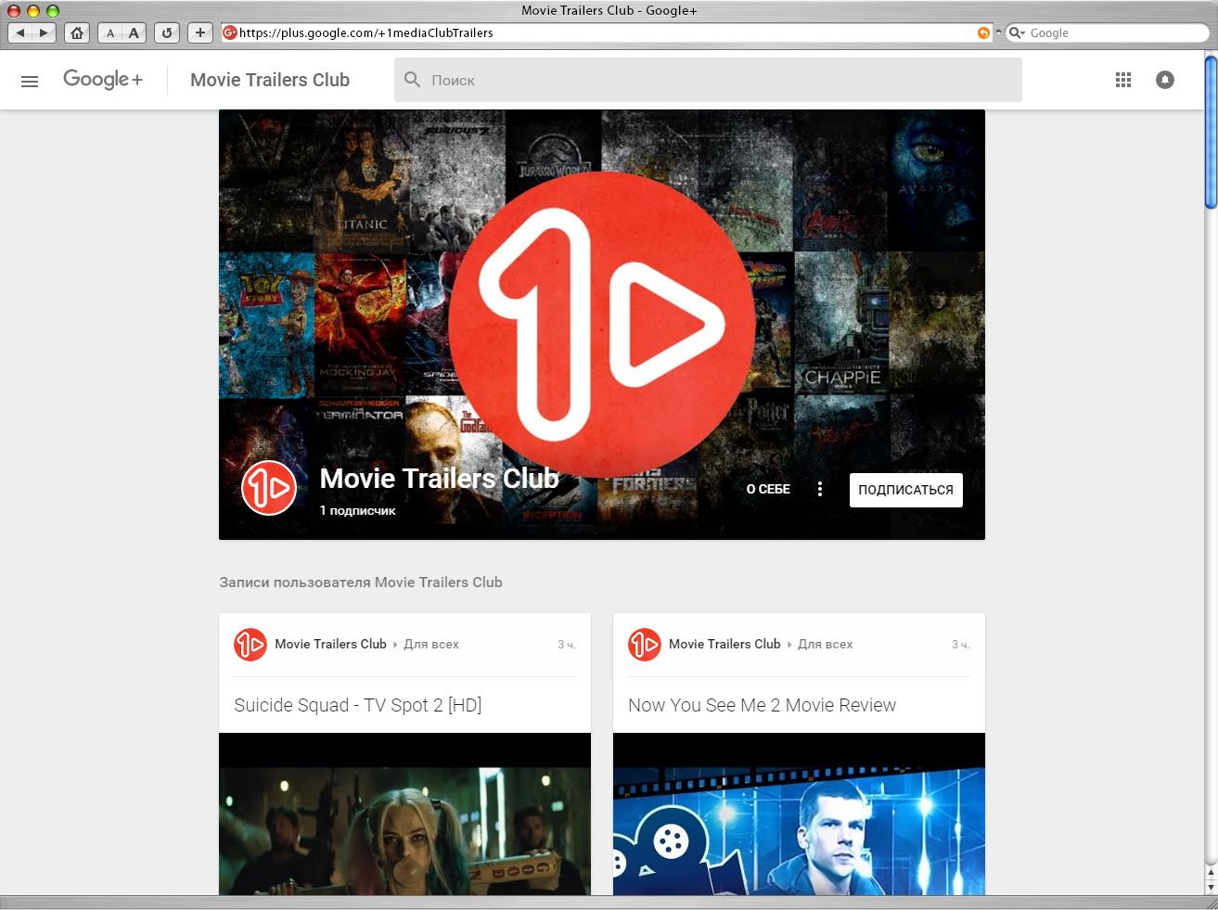Add bookmark with plus button
This screenshot has width=1218, height=910.
pos(199,32)
